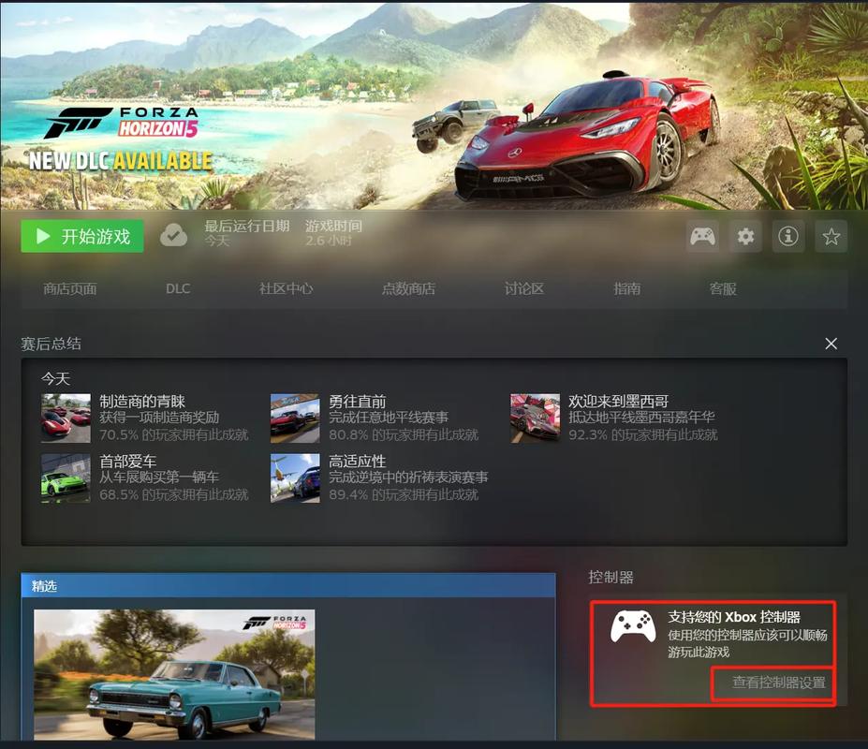This screenshot has width=868, height=749.
Task: Go to the 客服 support tab
Action: 722,288
